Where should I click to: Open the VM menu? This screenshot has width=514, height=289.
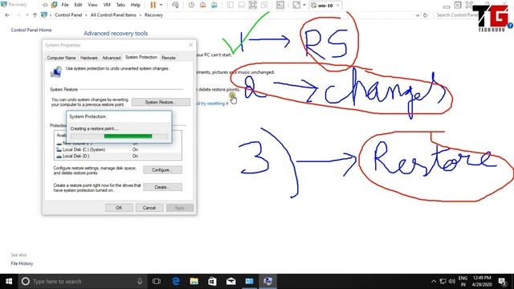coord(107,5)
